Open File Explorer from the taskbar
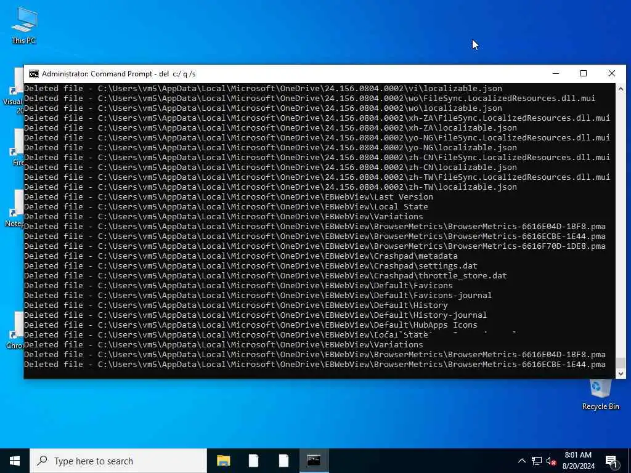 (223, 461)
